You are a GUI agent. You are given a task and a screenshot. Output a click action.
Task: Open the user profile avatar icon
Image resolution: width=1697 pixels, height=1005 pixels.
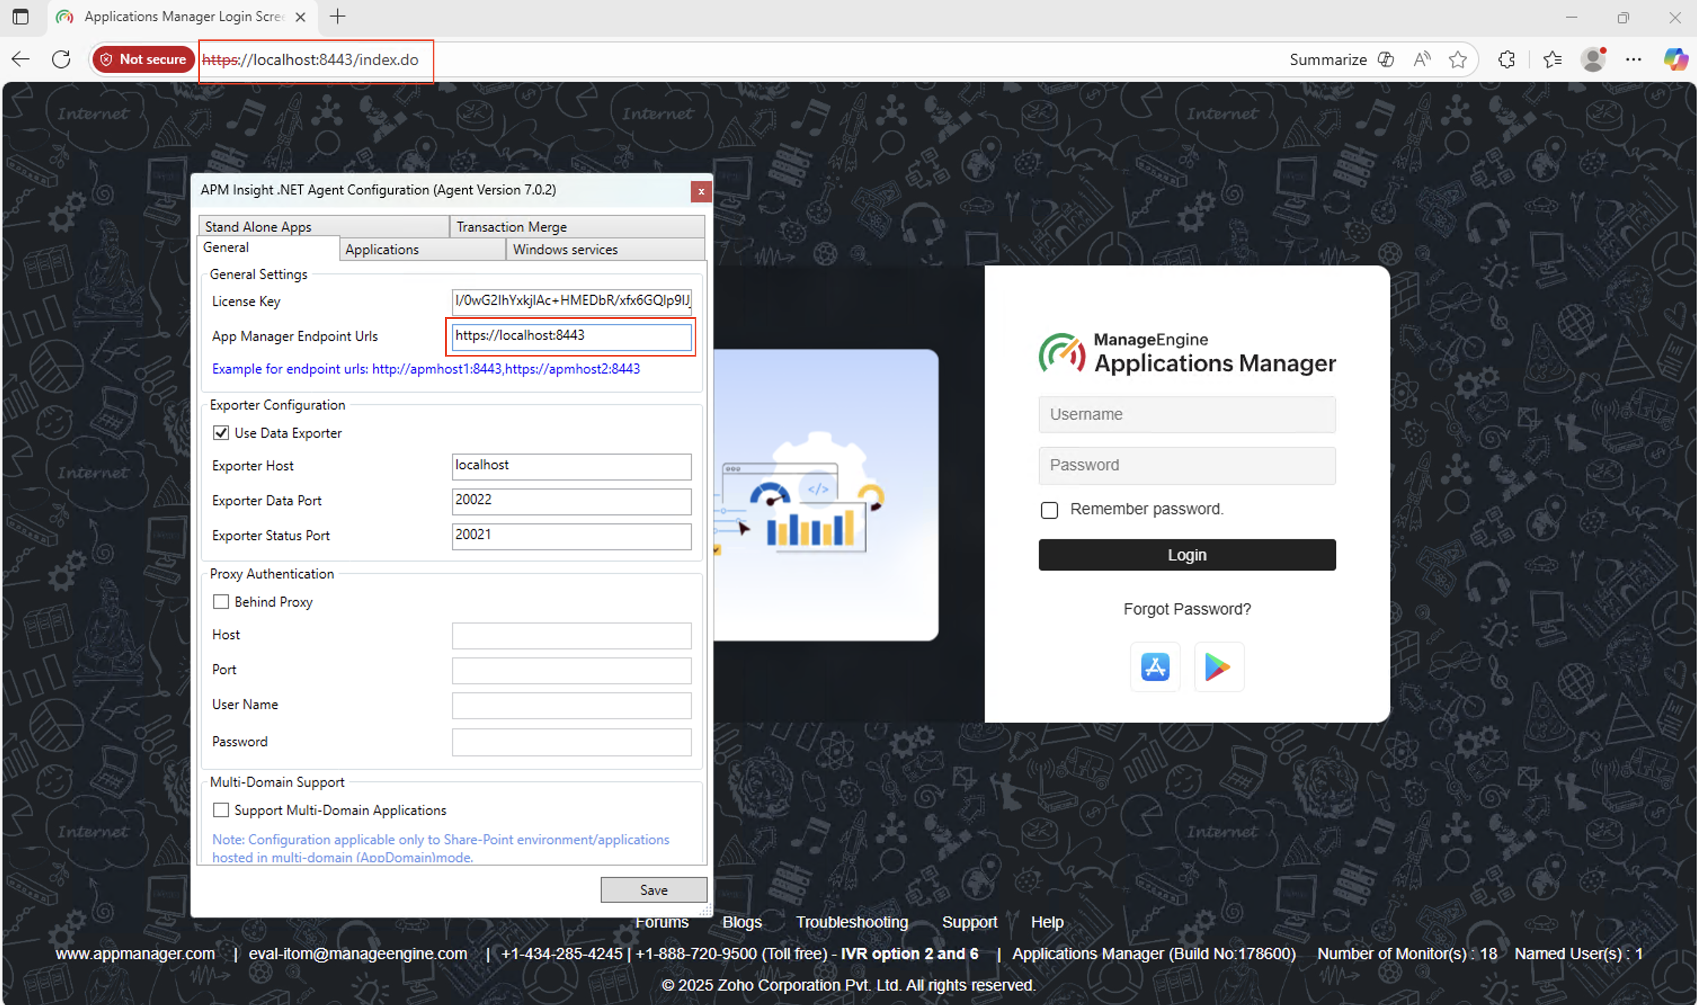(1592, 60)
